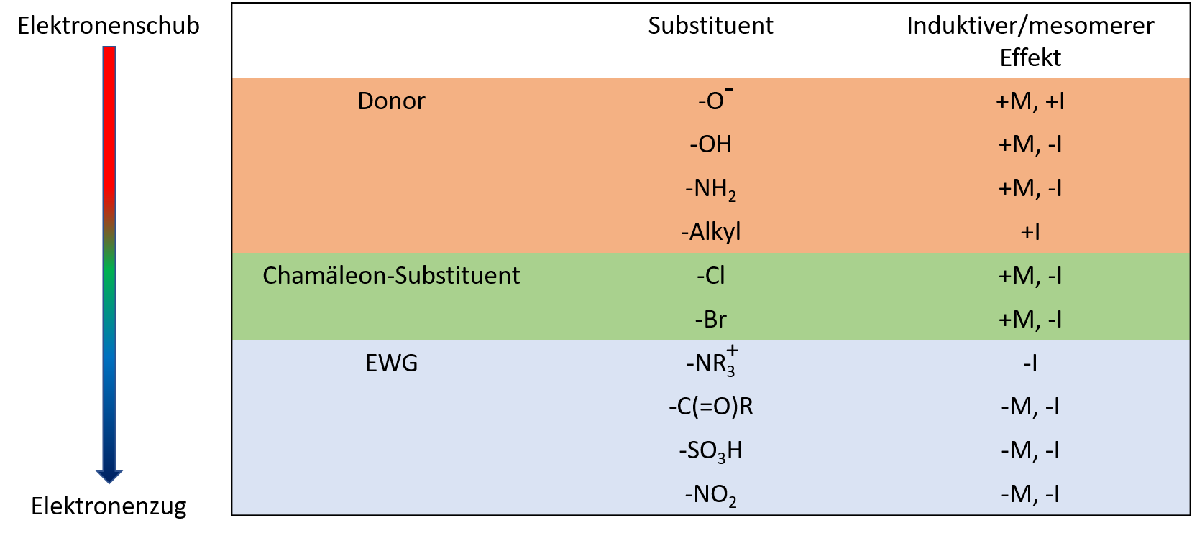Click the Substituent column header
The width and height of the screenshot is (1192, 538).
[x=710, y=26]
